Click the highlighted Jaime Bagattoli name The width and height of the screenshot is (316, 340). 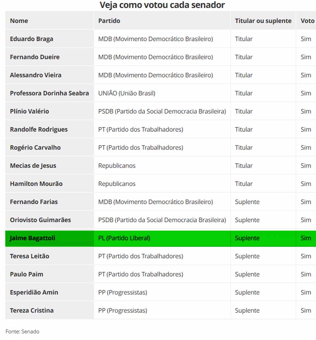33,238
